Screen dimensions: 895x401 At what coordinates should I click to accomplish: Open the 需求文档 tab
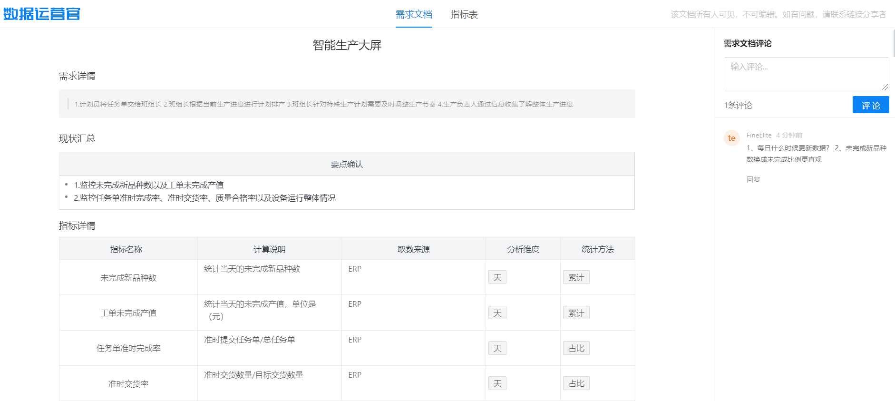pyautogui.click(x=414, y=15)
